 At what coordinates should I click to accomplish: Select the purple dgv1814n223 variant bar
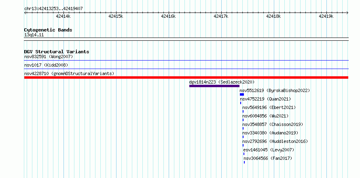click(x=214, y=86)
